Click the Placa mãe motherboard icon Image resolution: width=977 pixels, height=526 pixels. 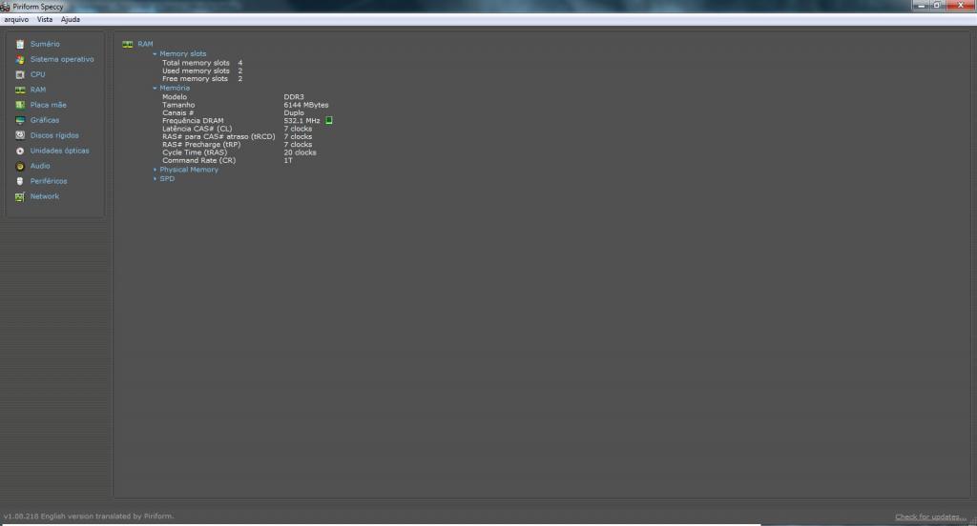click(20, 105)
